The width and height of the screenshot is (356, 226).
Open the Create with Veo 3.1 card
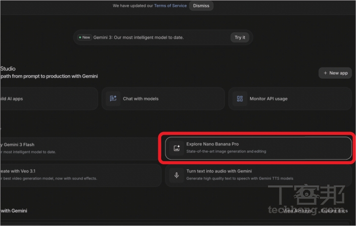pyautogui.click(x=74, y=175)
